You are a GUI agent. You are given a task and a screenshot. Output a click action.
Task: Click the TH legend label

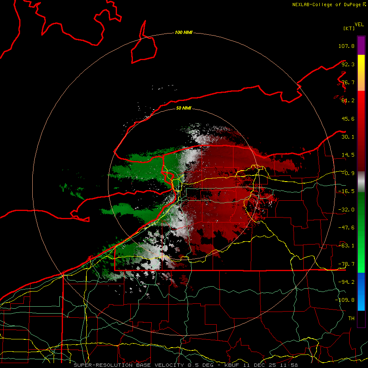[x=351, y=319]
